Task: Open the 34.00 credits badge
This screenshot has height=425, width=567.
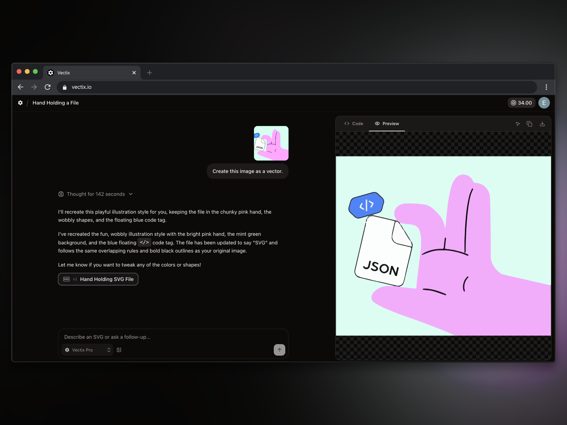Action: [522, 103]
